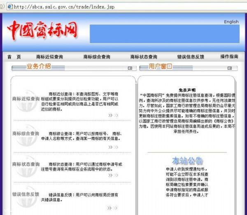Click the disclaimer paragraph about “中国商标网”

tap(187, 113)
